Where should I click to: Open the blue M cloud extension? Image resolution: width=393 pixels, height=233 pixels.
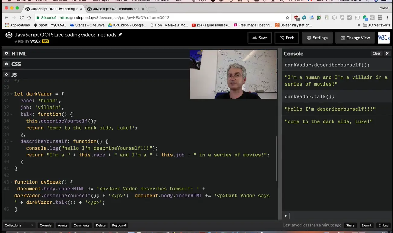(x=304, y=18)
